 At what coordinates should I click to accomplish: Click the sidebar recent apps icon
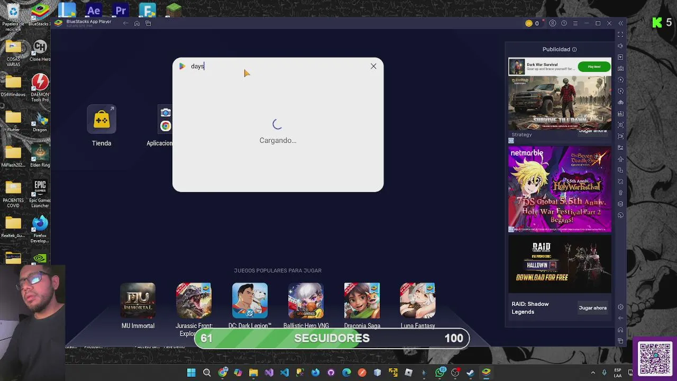[x=621, y=341]
